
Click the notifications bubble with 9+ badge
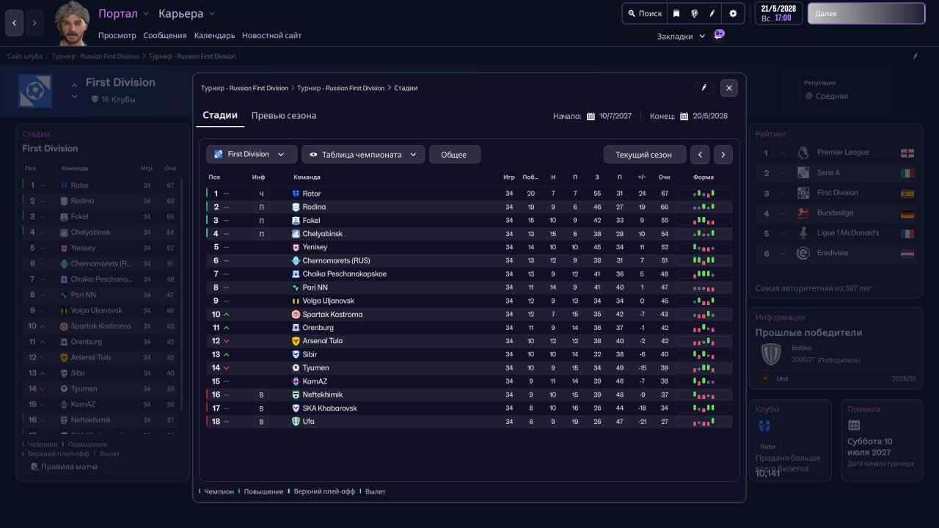pos(719,34)
